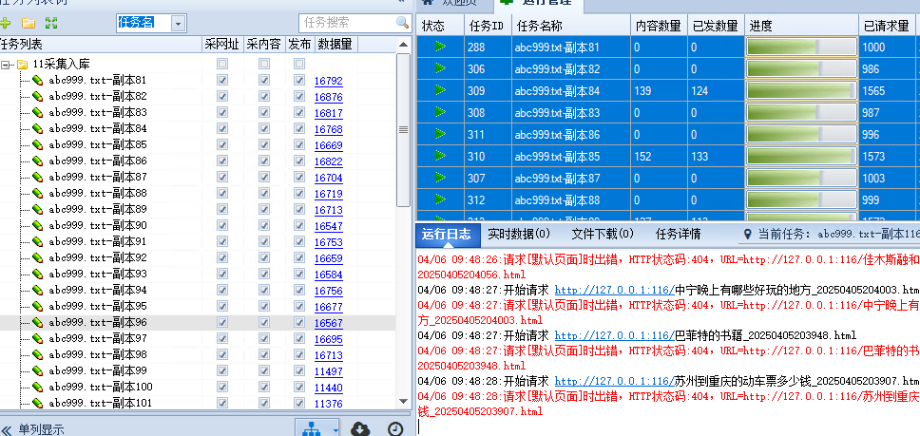Open log link before 苏州到重庆的动车票多少钱

[x=614, y=381]
